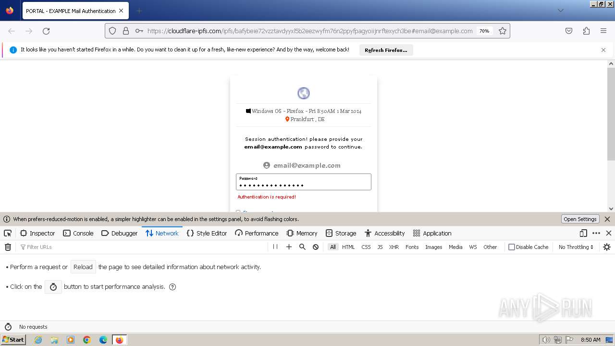Open a new tab with the plus icon
The width and height of the screenshot is (615, 346).
tap(139, 11)
